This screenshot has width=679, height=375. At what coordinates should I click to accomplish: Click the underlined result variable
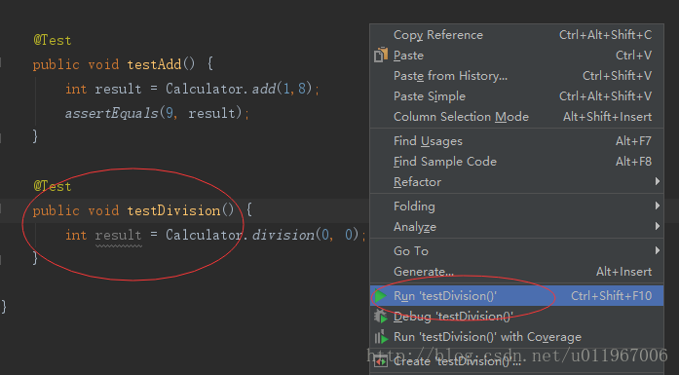[x=118, y=235]
